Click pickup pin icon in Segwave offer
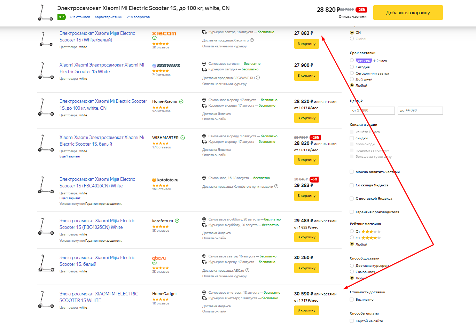 coord(204,64)
